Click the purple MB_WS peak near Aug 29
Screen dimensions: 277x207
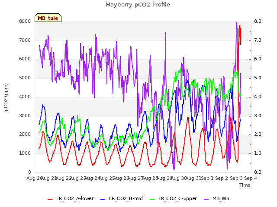tap(166, 33)
